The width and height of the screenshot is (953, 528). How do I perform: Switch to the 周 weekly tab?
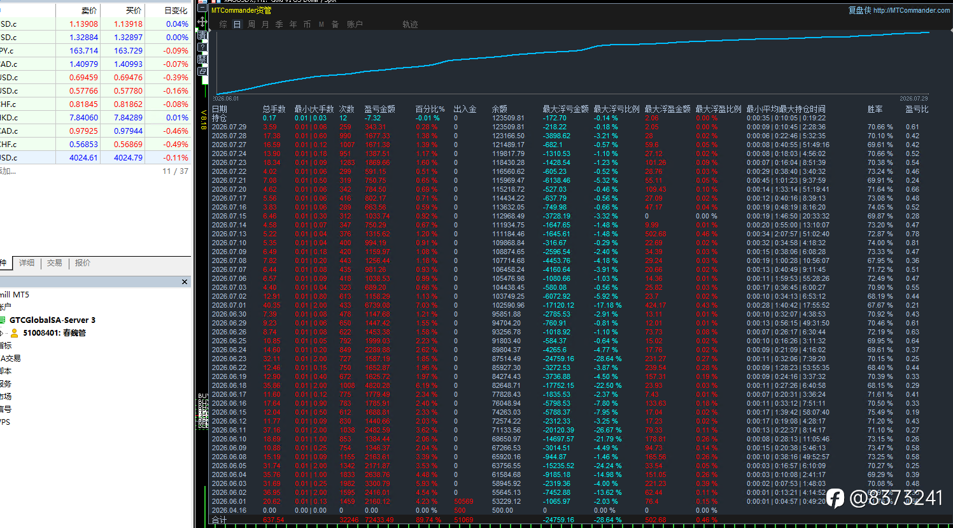click(251, 24)
